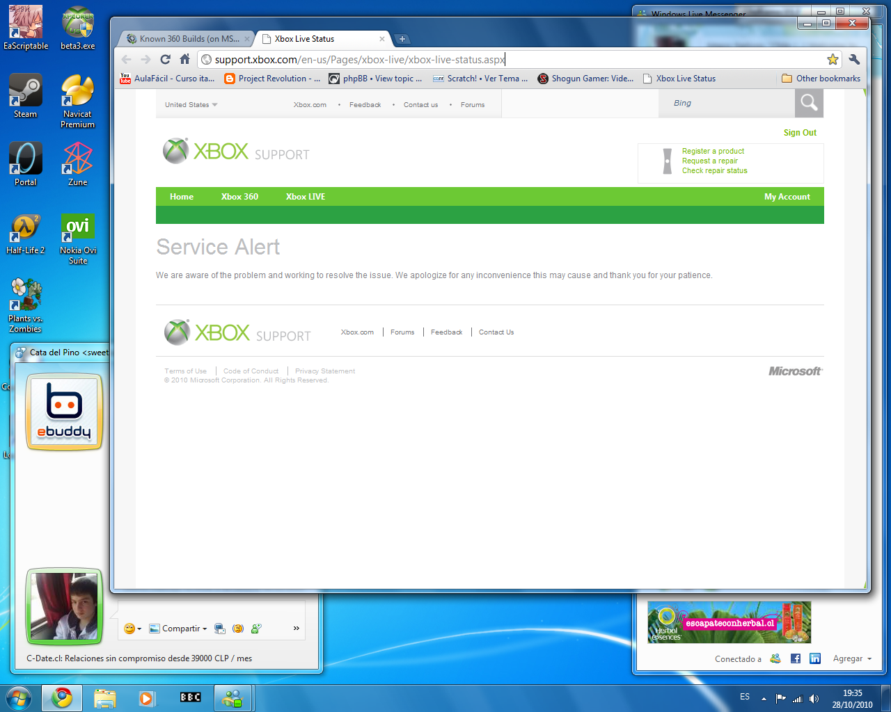Expand the United States region dropdown

(x=191, y=105)
